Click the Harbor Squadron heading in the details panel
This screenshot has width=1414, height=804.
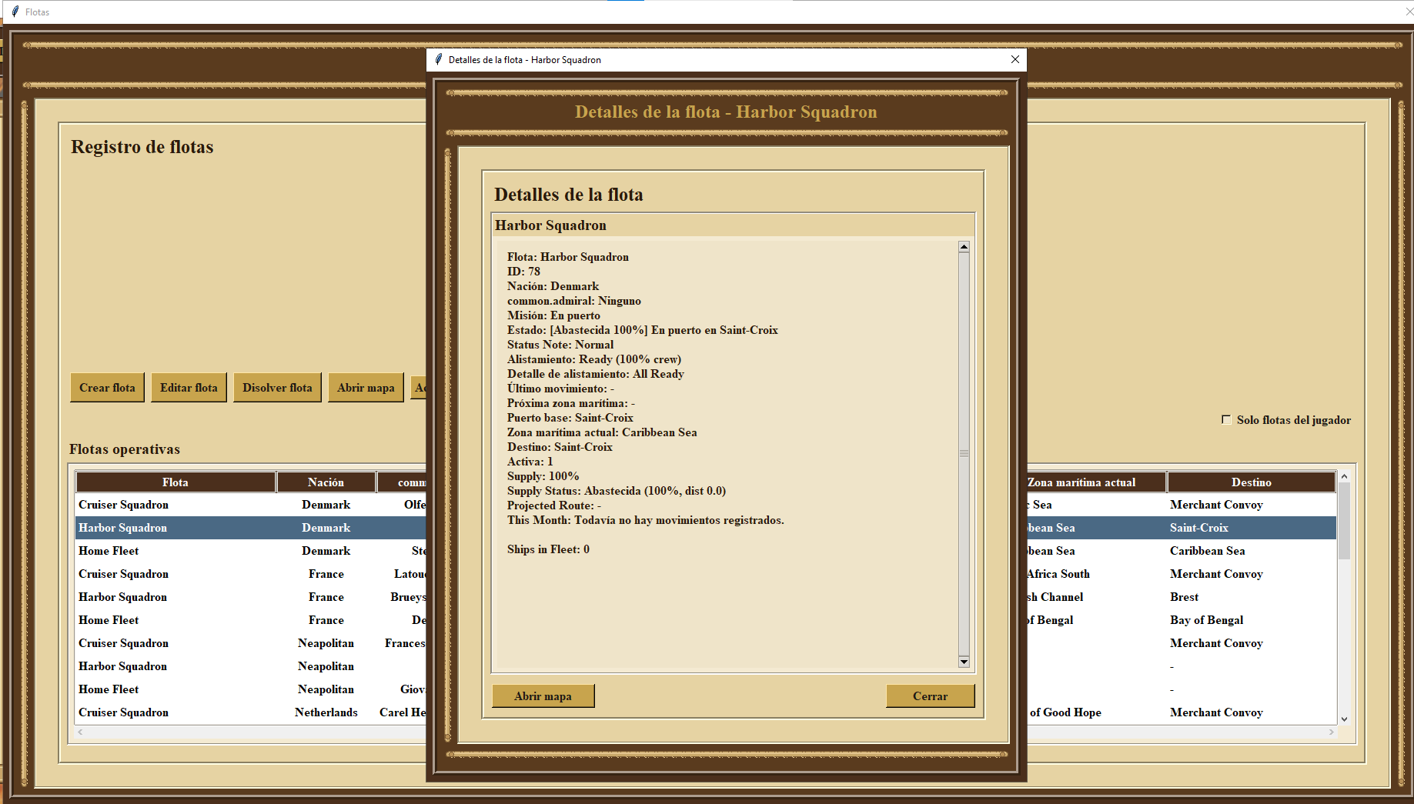click(x=550, y=225)
